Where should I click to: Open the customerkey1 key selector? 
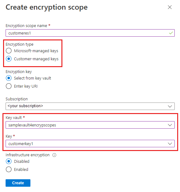click(x=90, y=144)
